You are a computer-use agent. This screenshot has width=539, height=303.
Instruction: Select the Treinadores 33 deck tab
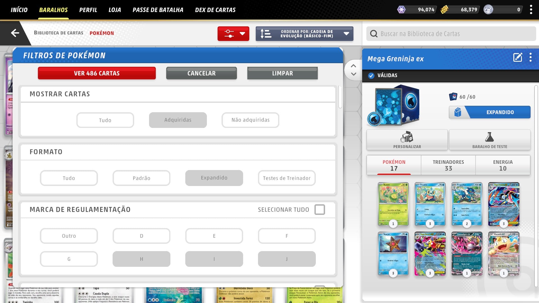click(448, 165)
